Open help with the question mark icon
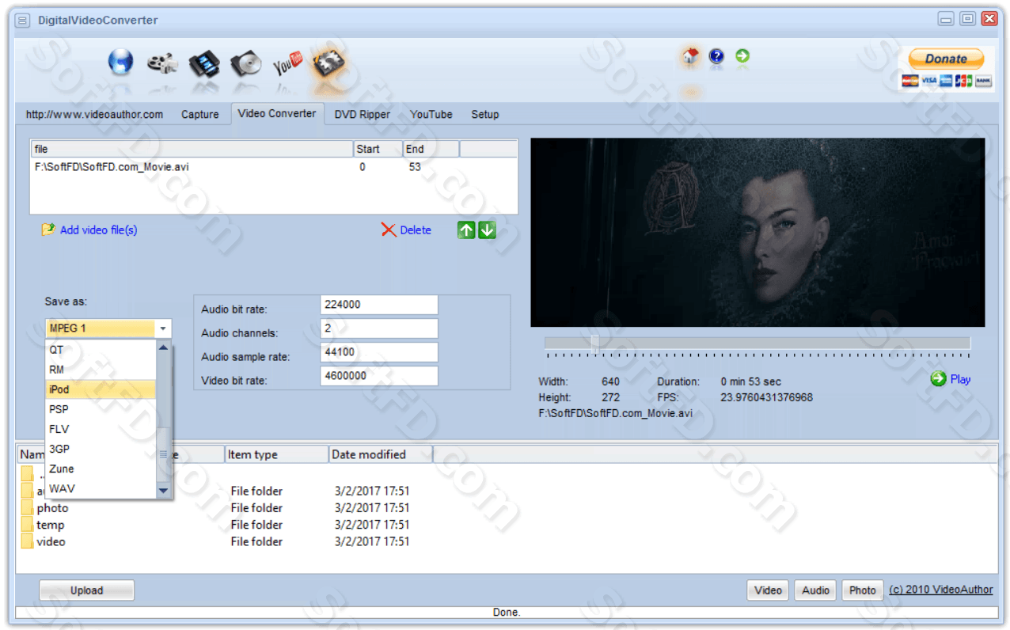The height and width of the screenshot is (630, 1010). tap(716, 56)
